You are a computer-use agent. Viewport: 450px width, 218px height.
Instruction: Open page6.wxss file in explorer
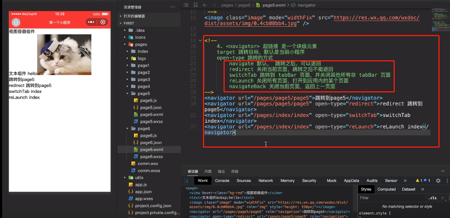pos(151,157)
